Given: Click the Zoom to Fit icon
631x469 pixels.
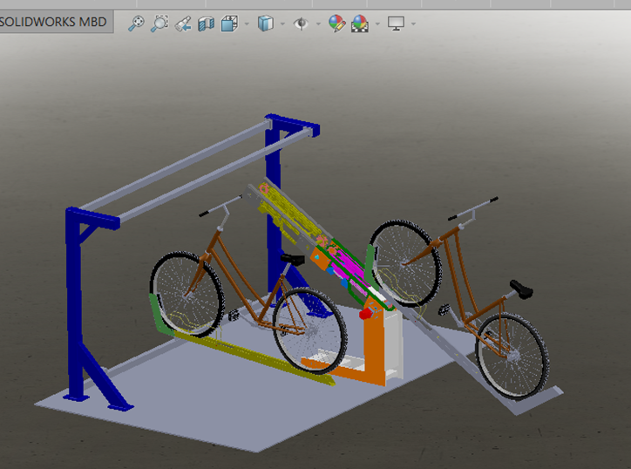Looking at the screenshot, I should pyautogui.click(x=137, y=24).
